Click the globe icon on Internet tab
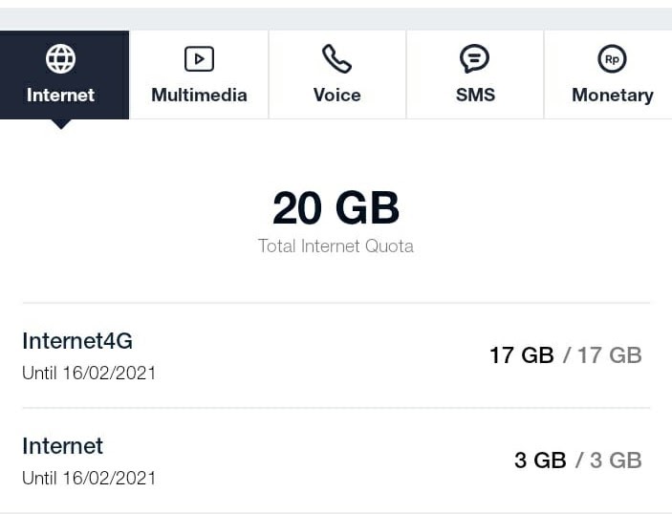The width and height of the screenshot is (672, 514). [x=60, y=59]
